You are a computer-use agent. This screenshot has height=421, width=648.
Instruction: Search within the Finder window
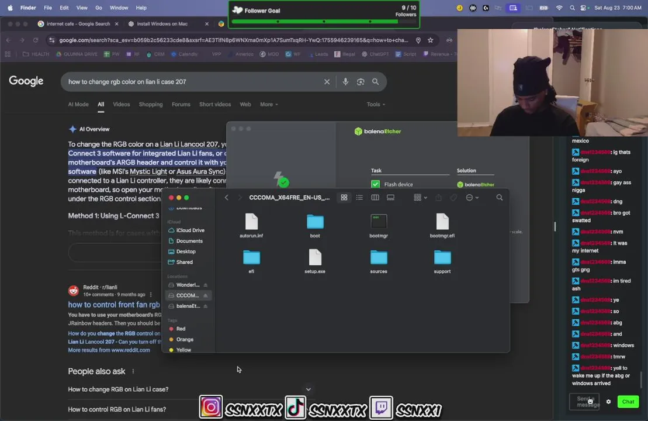(499, 198)
